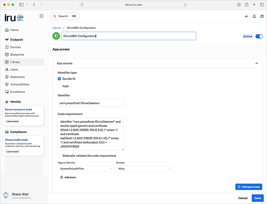
Task: Click Secure access at scale heading
Action: (18, 109)
